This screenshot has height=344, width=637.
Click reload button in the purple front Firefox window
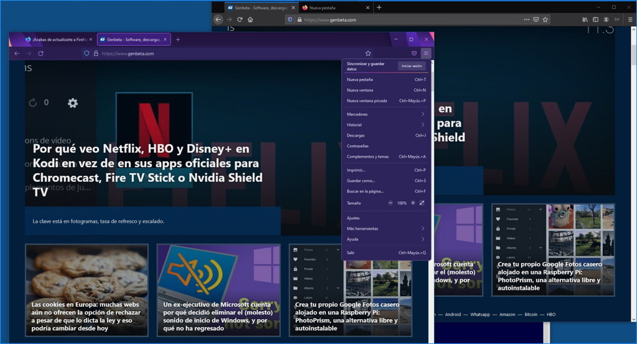point(40,53)
